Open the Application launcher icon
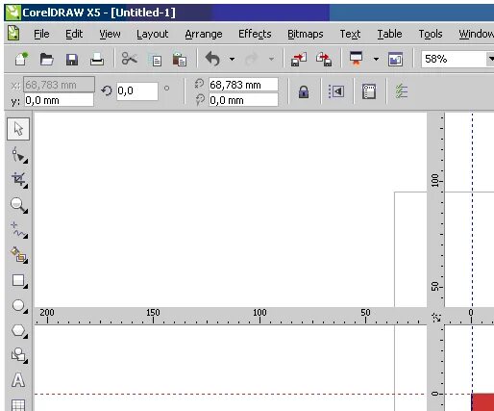Viewport: 494px width, 411px height. (356, 59)
